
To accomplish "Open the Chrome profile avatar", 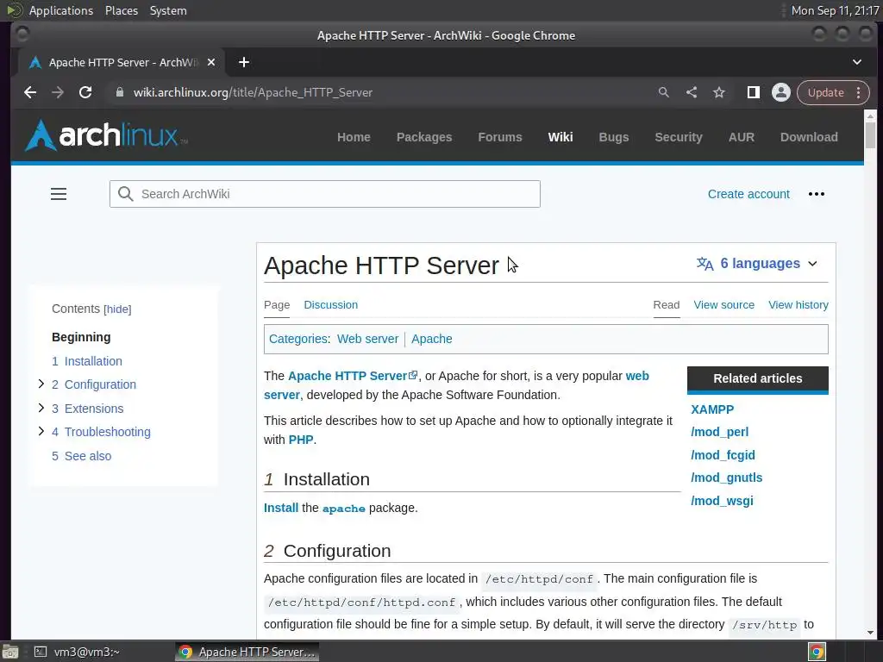I will click(x=781, y=92).
